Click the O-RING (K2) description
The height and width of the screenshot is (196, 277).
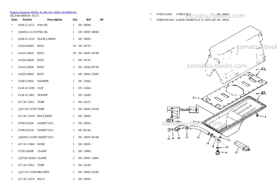point(183,14)
